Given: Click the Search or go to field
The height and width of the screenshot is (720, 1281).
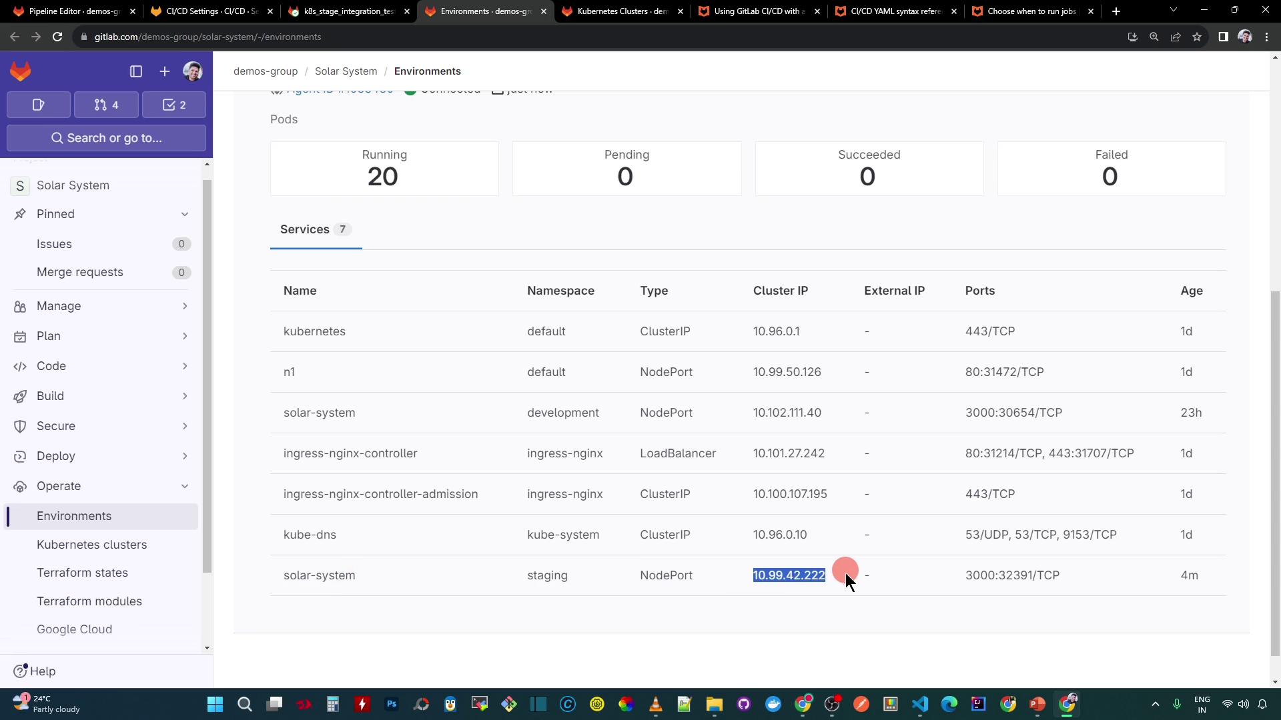Looking at the screenshot, I should [107, 138].
